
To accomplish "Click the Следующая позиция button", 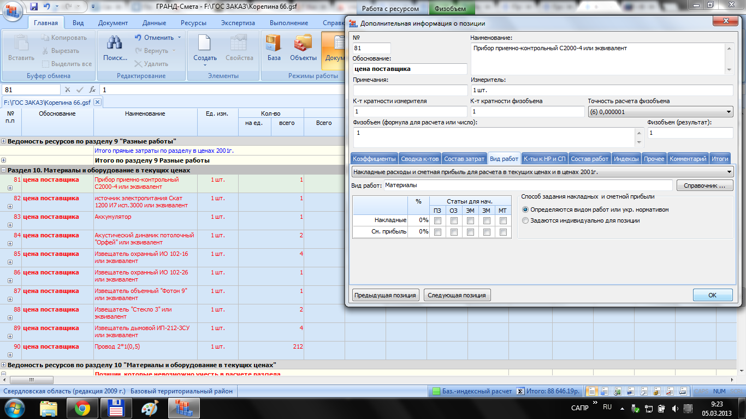I will point(457,295).
